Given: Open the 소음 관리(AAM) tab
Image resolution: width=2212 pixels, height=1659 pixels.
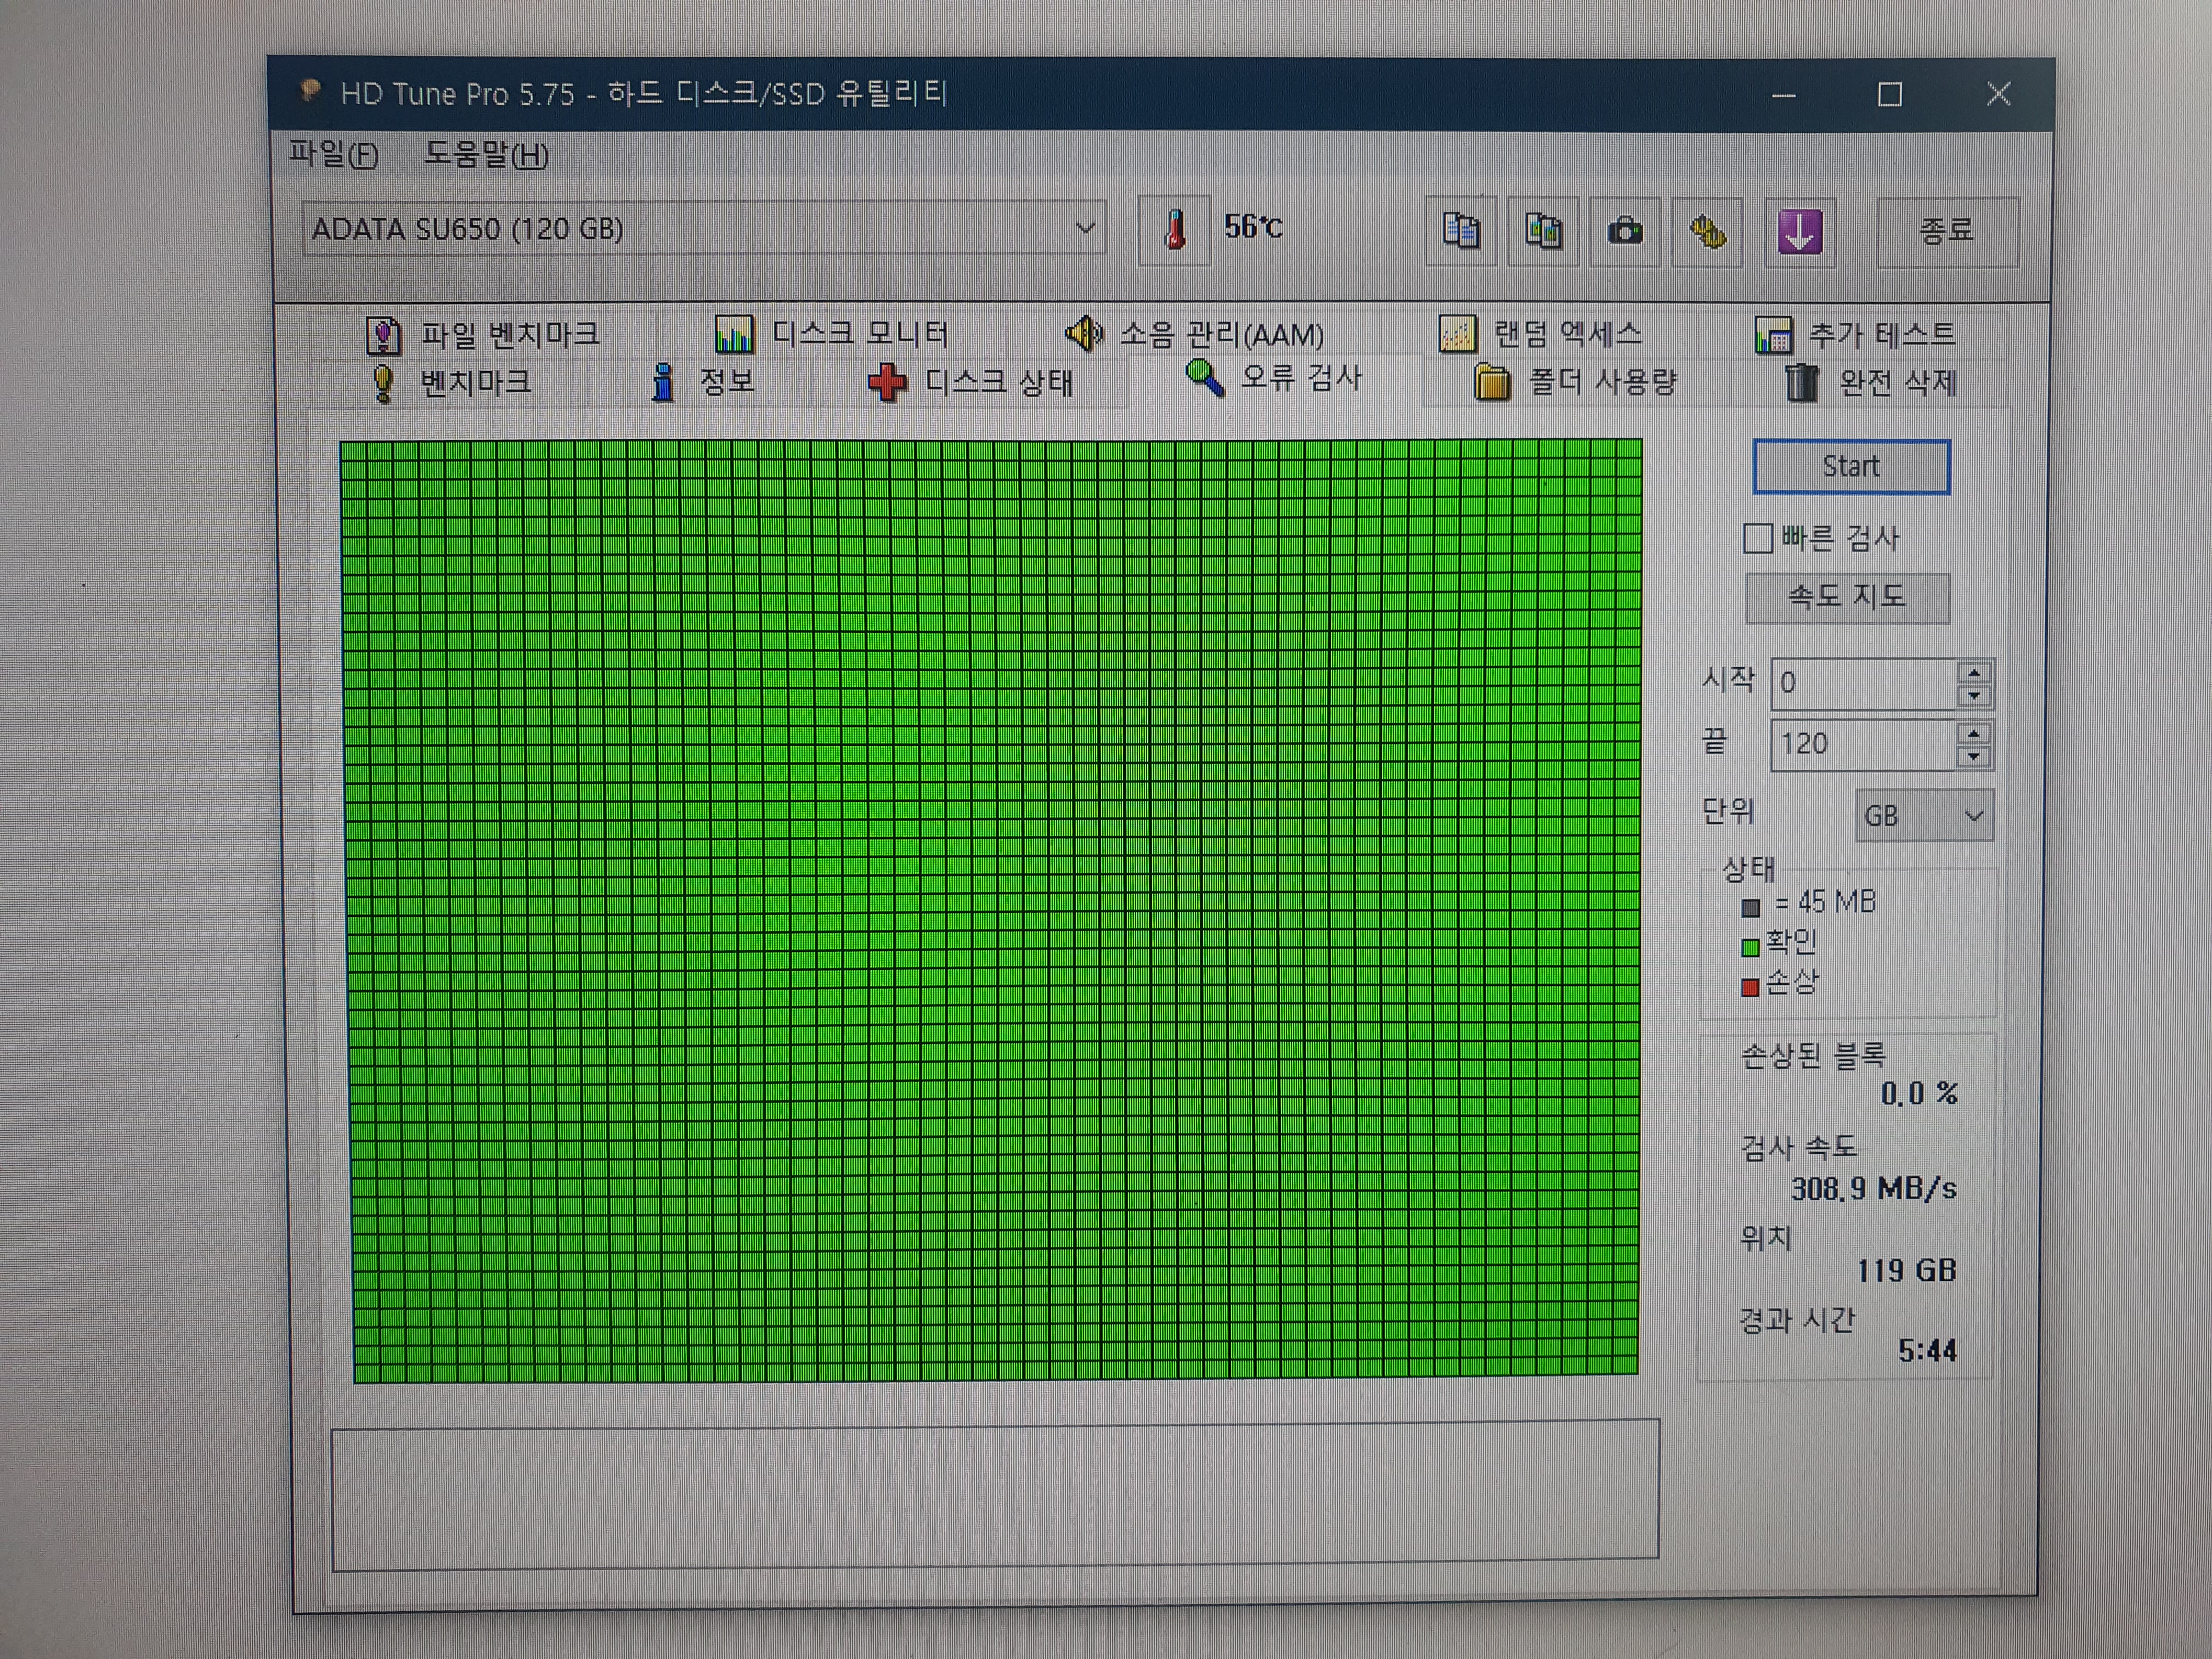Looking at the screenshot, I should pos(1195,333).
